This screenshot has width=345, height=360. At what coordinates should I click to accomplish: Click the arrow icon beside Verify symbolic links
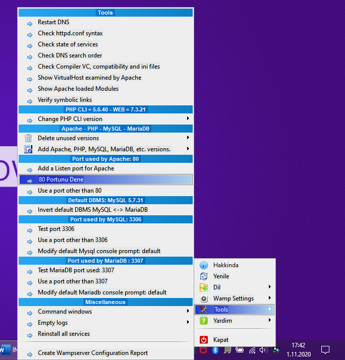click(30, 101)
